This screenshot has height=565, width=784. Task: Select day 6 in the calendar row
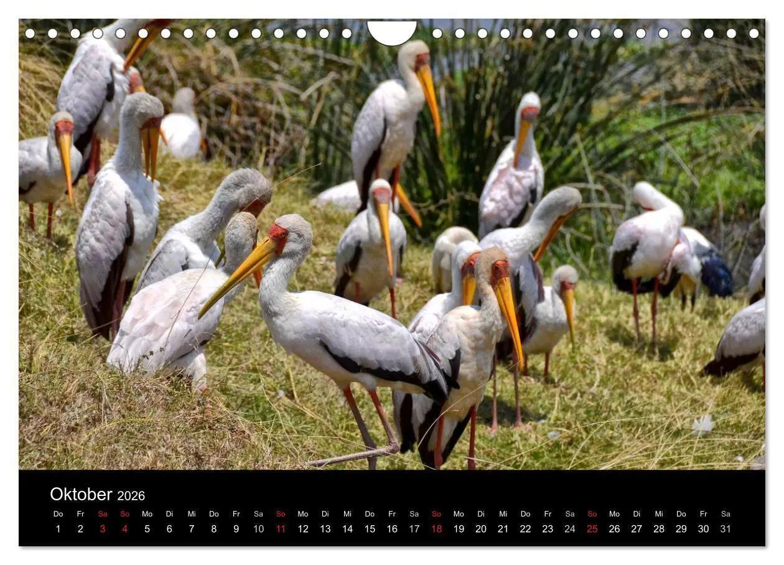pos(169,529)
